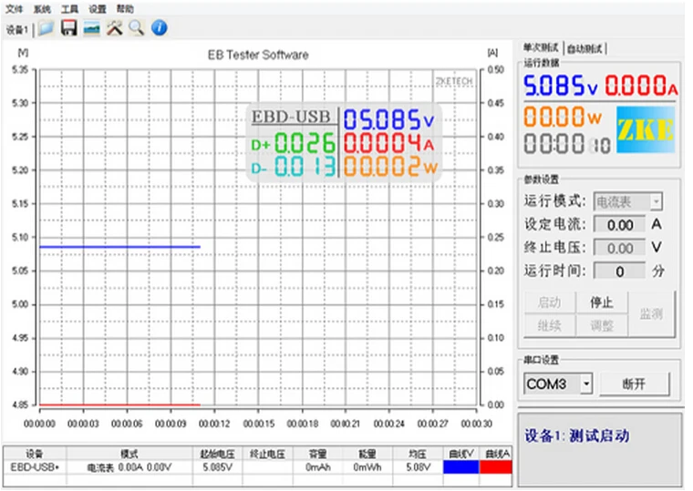693x491 pixels.
Task: Click the 启动 button
Action: point(549,302)
